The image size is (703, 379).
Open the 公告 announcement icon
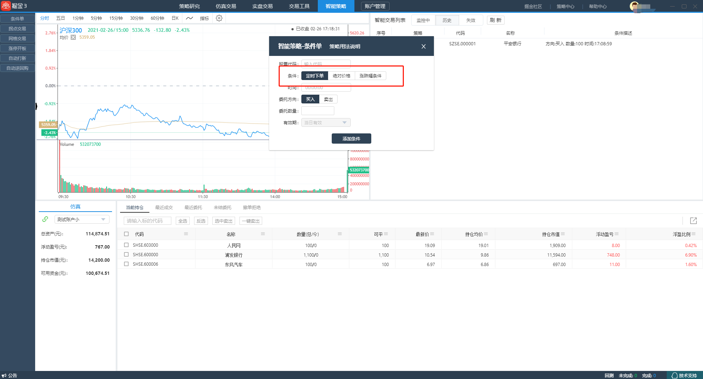click(x=4, y=375)
